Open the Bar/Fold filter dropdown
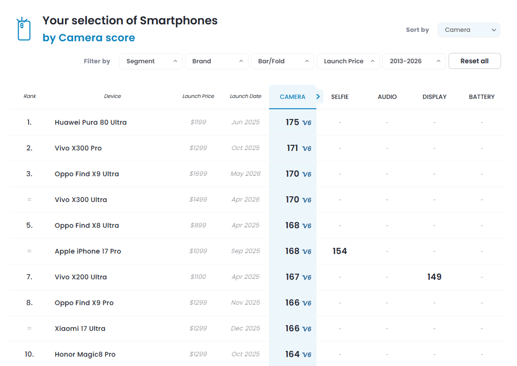517x366 pixels. 282,61
